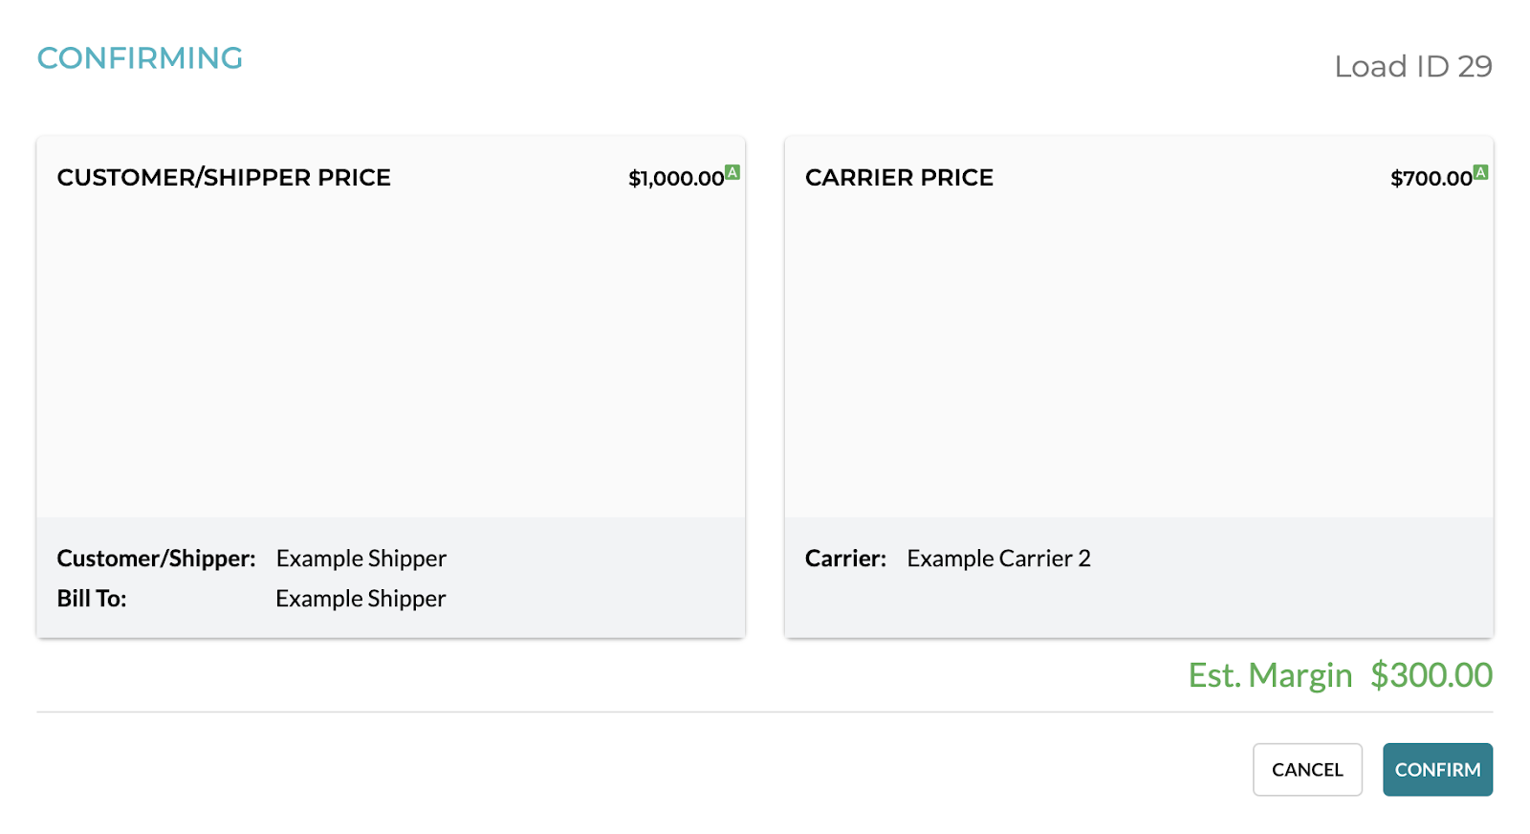
Task: Click the Load ID 29 label
Action: pyautogui.click(x=1413, y=66)
